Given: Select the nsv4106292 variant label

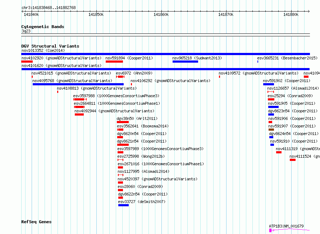Looking at the screenshot, I should tap(170, 81).
